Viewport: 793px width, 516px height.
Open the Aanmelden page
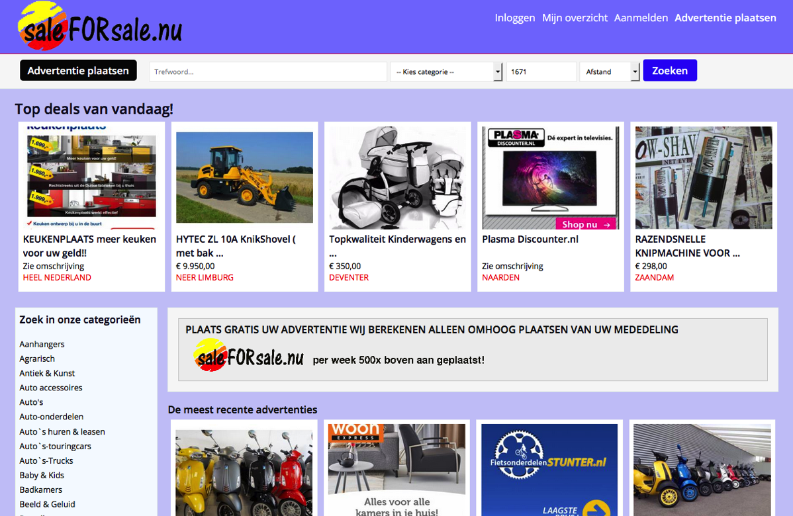pos(641,18)
